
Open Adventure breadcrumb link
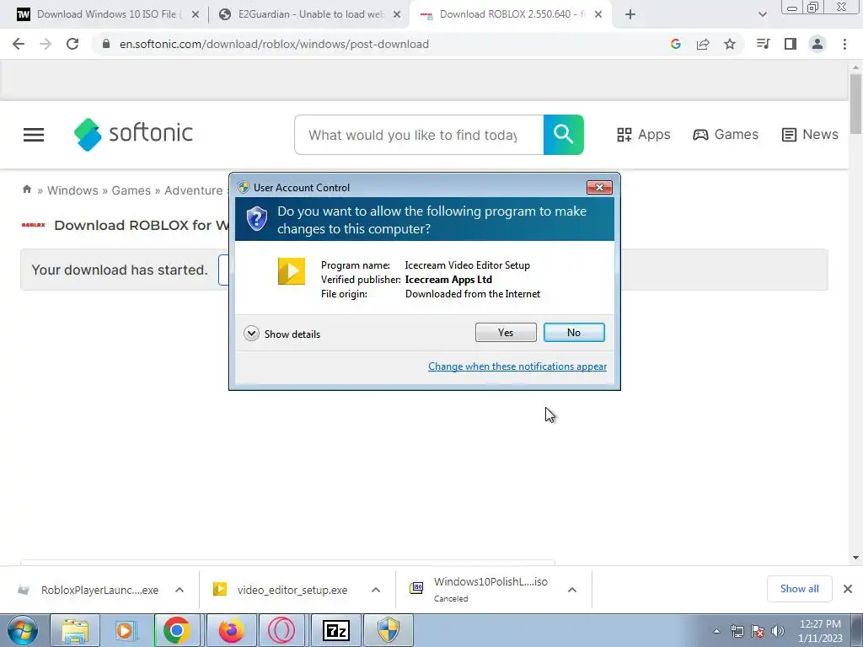(194, 190)
